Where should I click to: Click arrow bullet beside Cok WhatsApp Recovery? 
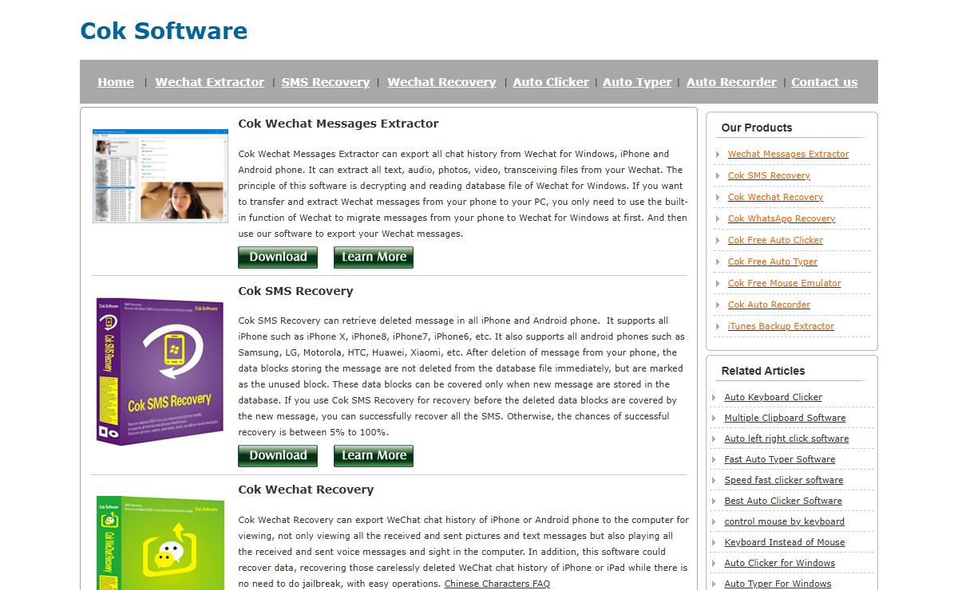(718, 219)
